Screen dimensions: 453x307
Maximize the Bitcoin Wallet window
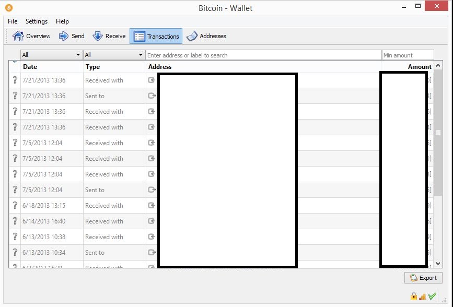418,6
